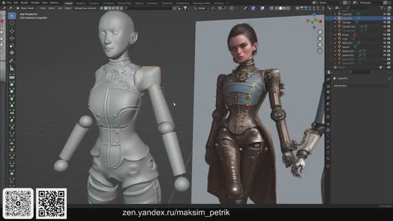
Task: Select the Annotate tool
Action: (x=12, y=61)
